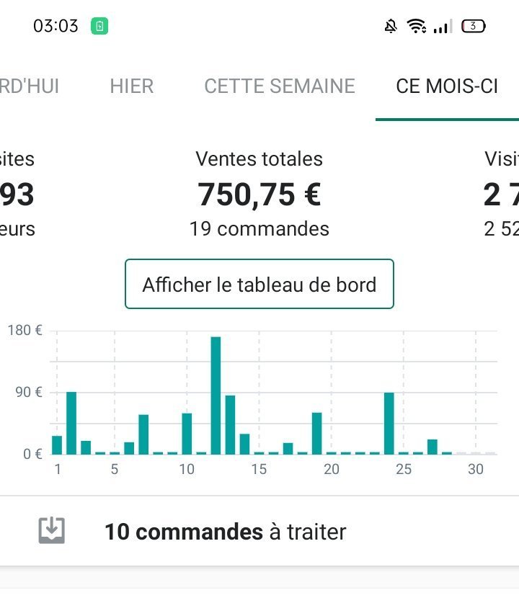The width and height of the screenshot is (519, 603).
Task: Tap the muted notifications bell icon
Action: pyautogui.click(x=391, y=27)
